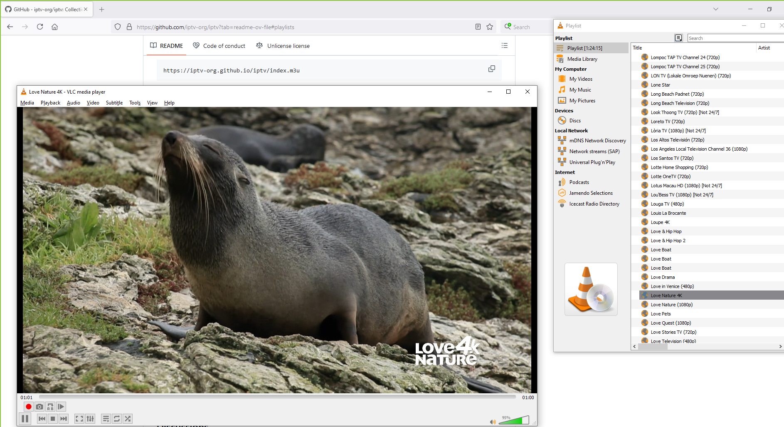Image resolution: width=784 pixels, height=427 pixels.
Task: Open My Music in the sidebar
Action: pyautogui.click(x=592, y=90)
